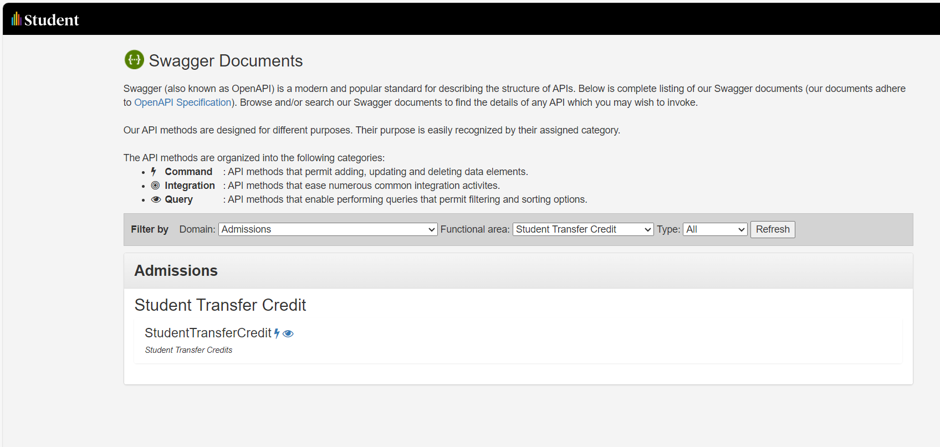
Task: Click the green Swagger Documents icon
Action: 134,59
